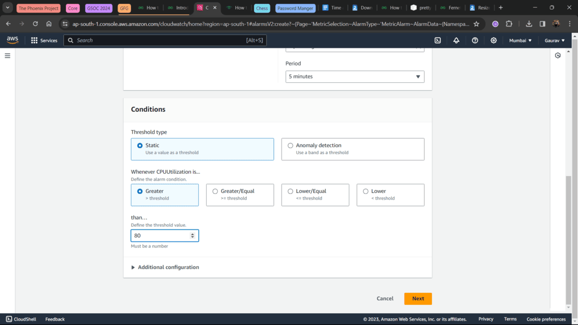Click the browser home button
Viewport: 578px width, 325px height.
(49, 24)
